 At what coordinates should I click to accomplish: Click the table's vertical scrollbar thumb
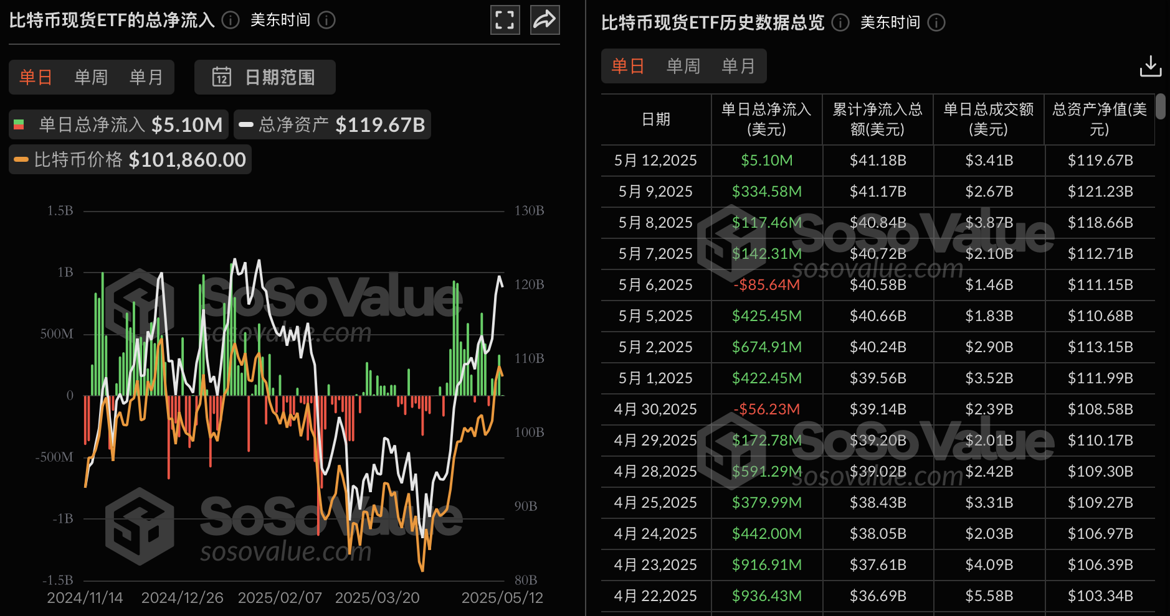(1160, 106)
